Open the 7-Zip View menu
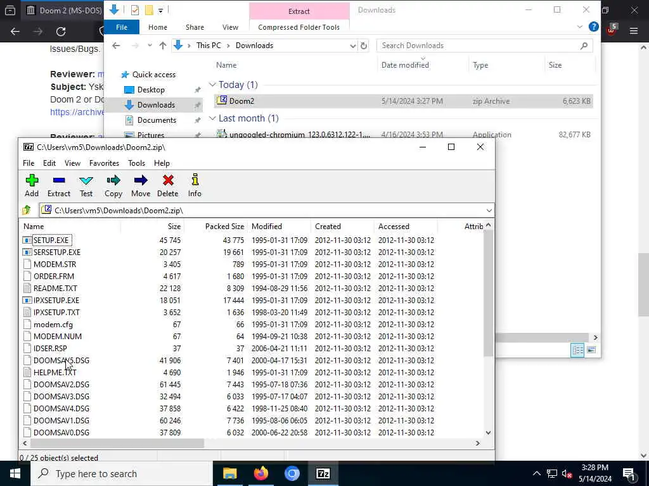The image size is (649, 486). [x=72, y=163]
